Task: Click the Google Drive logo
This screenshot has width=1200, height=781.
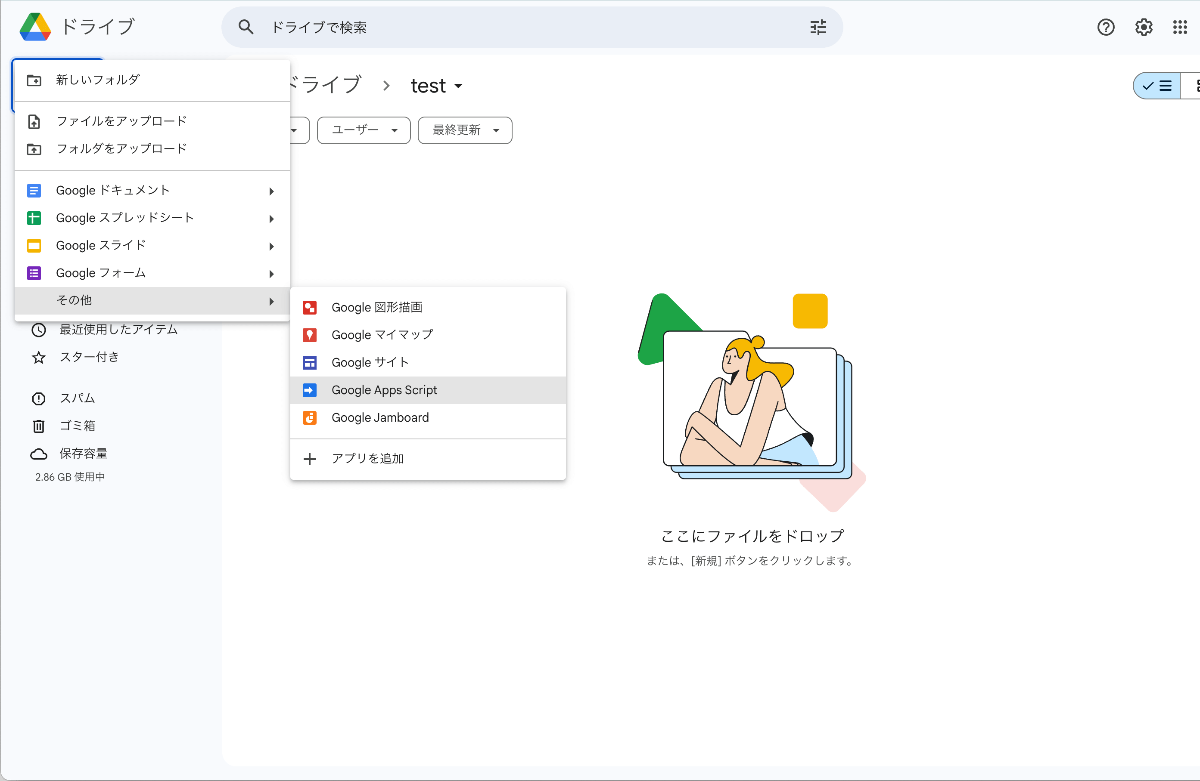Action: (35, 27)
